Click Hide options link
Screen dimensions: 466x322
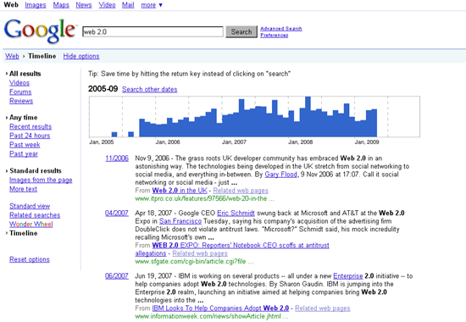81,56
